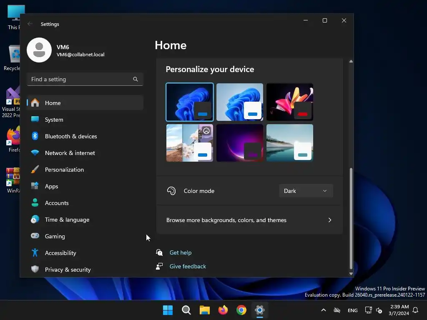Screen dimensions: 427x320
Task: Click the Color mode palette icon
Action: [171, 191]
